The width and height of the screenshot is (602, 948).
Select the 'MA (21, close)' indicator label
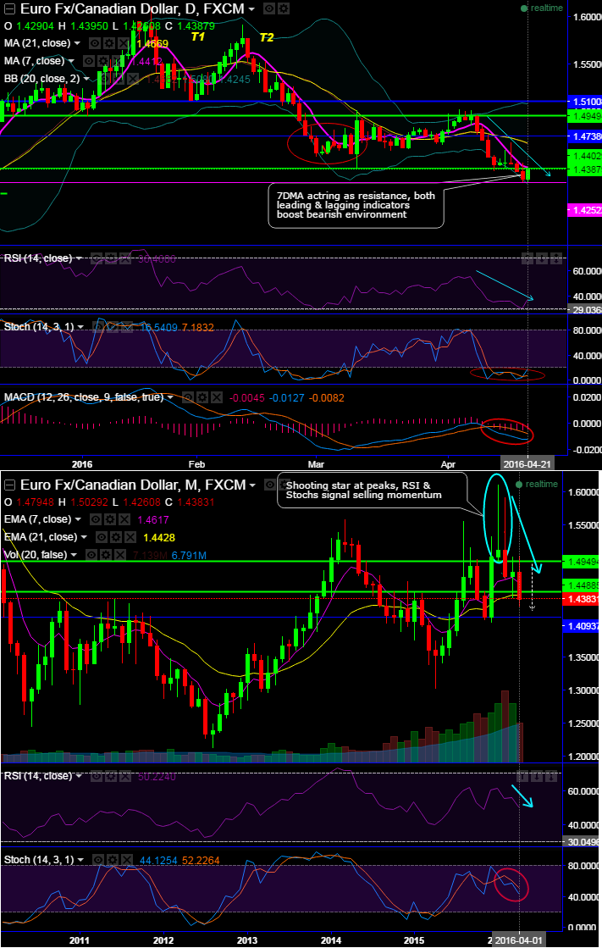[x=37, y=43]
